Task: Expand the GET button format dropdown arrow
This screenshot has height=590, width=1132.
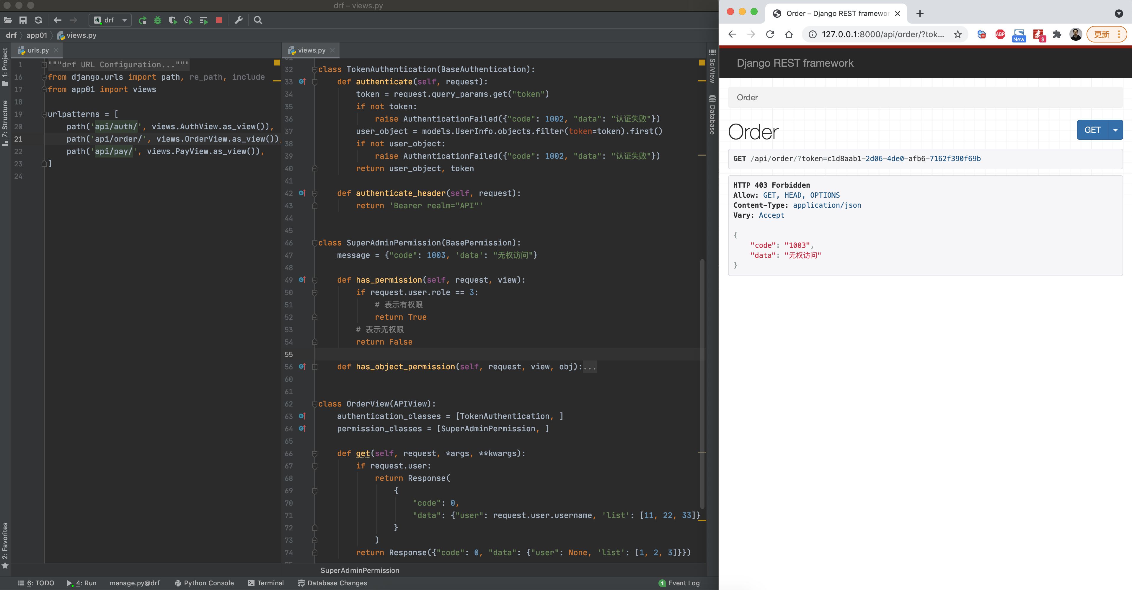Action: tap(1115, 130)
